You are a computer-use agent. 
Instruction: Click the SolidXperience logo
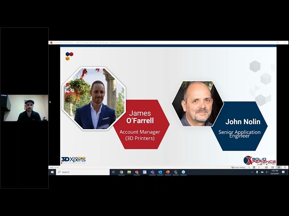pyautogui.click(x=260, y=160)
